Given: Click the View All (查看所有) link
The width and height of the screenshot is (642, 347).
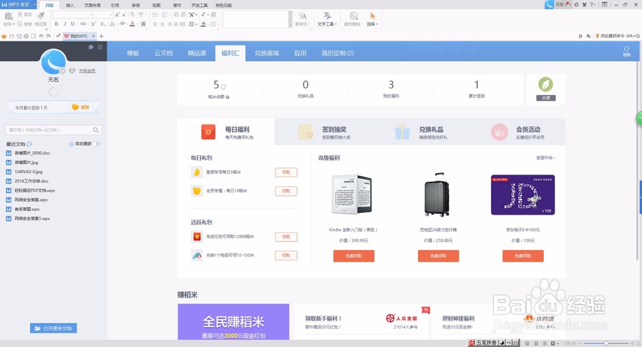Looking at the screenshot, I should pos(545,158).
